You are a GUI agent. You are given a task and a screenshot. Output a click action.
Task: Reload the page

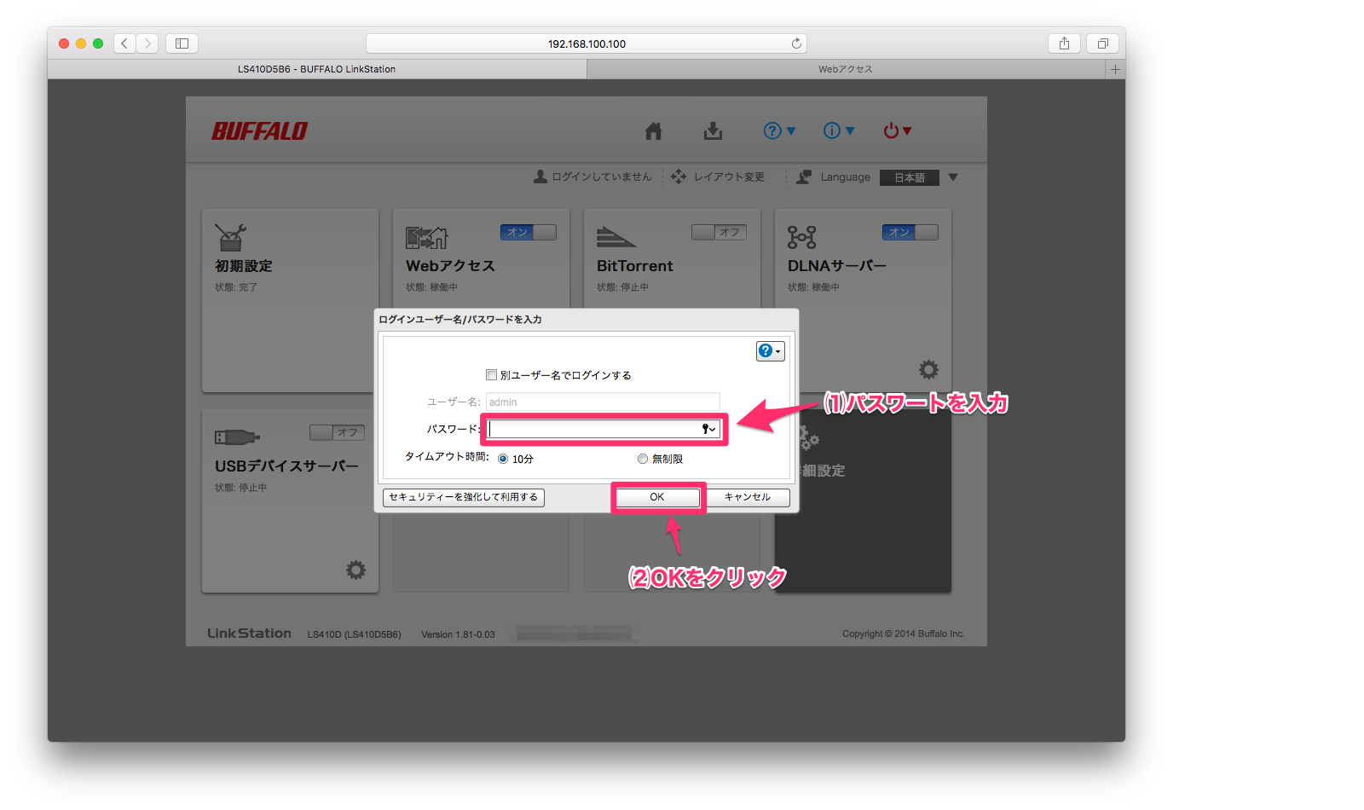tap(796, 43)
